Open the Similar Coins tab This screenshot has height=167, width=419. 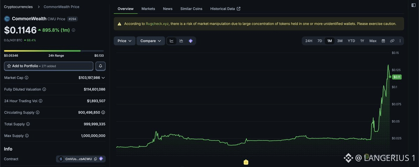(x=191, y=9)
